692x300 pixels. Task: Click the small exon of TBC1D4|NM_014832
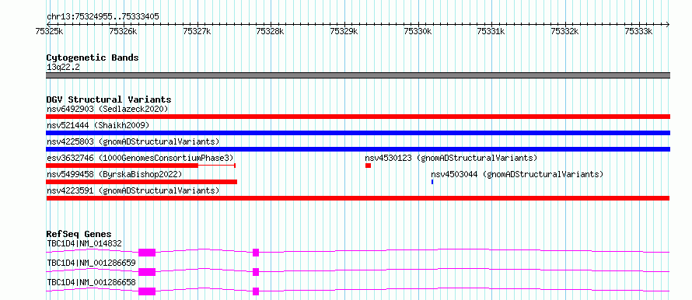click(x=256, y=253)
